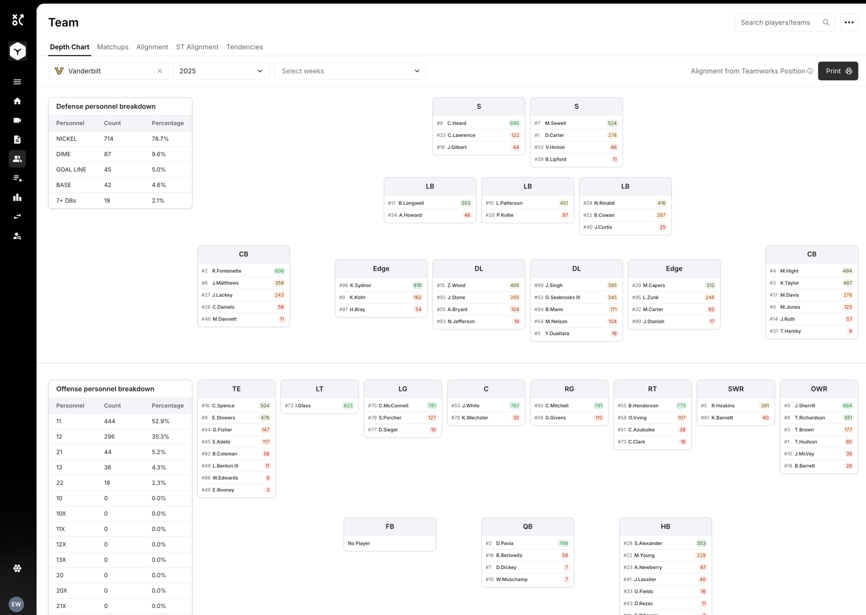The image size is (866, 615).
Task: Open the video camera sidebar icon
Action: point(17,120)
